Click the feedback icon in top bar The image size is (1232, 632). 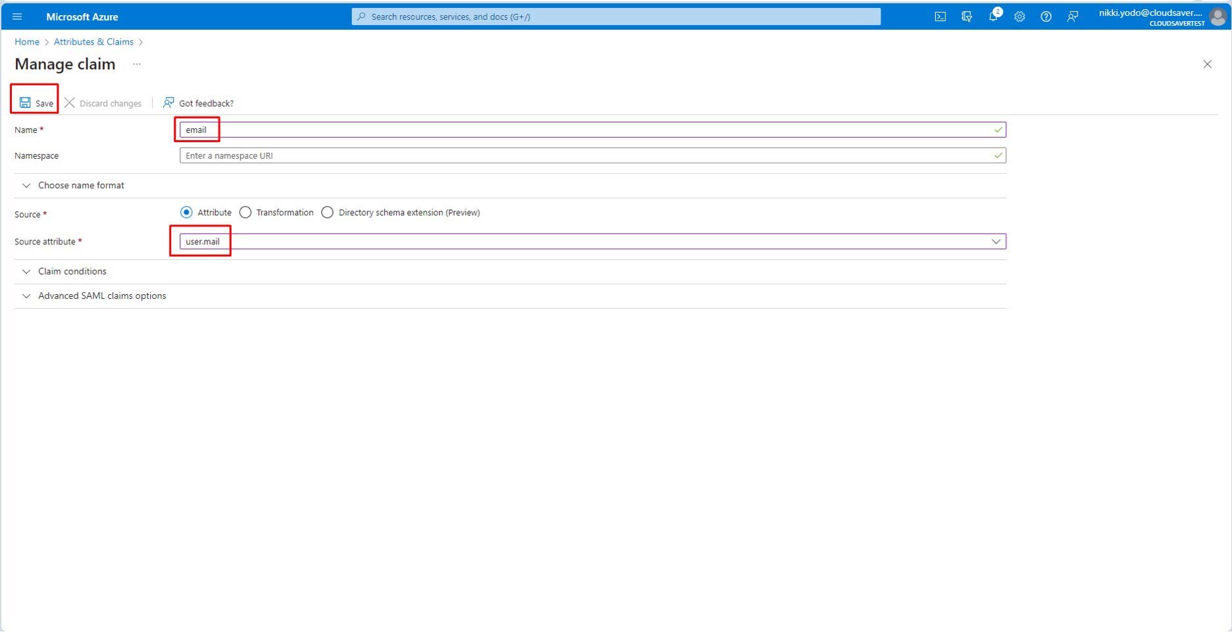(x=1073, y=16)
